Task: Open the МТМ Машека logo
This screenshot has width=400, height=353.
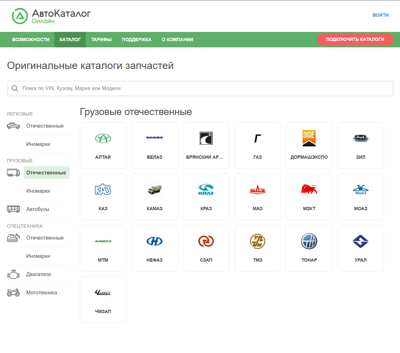Action: click(103, 241)
